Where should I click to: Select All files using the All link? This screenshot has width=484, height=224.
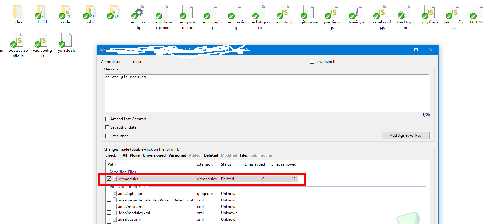[x=125, y=155]
